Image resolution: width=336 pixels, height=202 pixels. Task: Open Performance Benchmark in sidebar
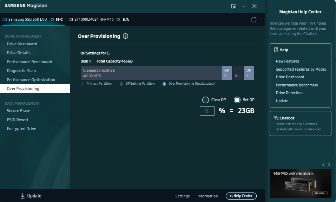(29, 62)
